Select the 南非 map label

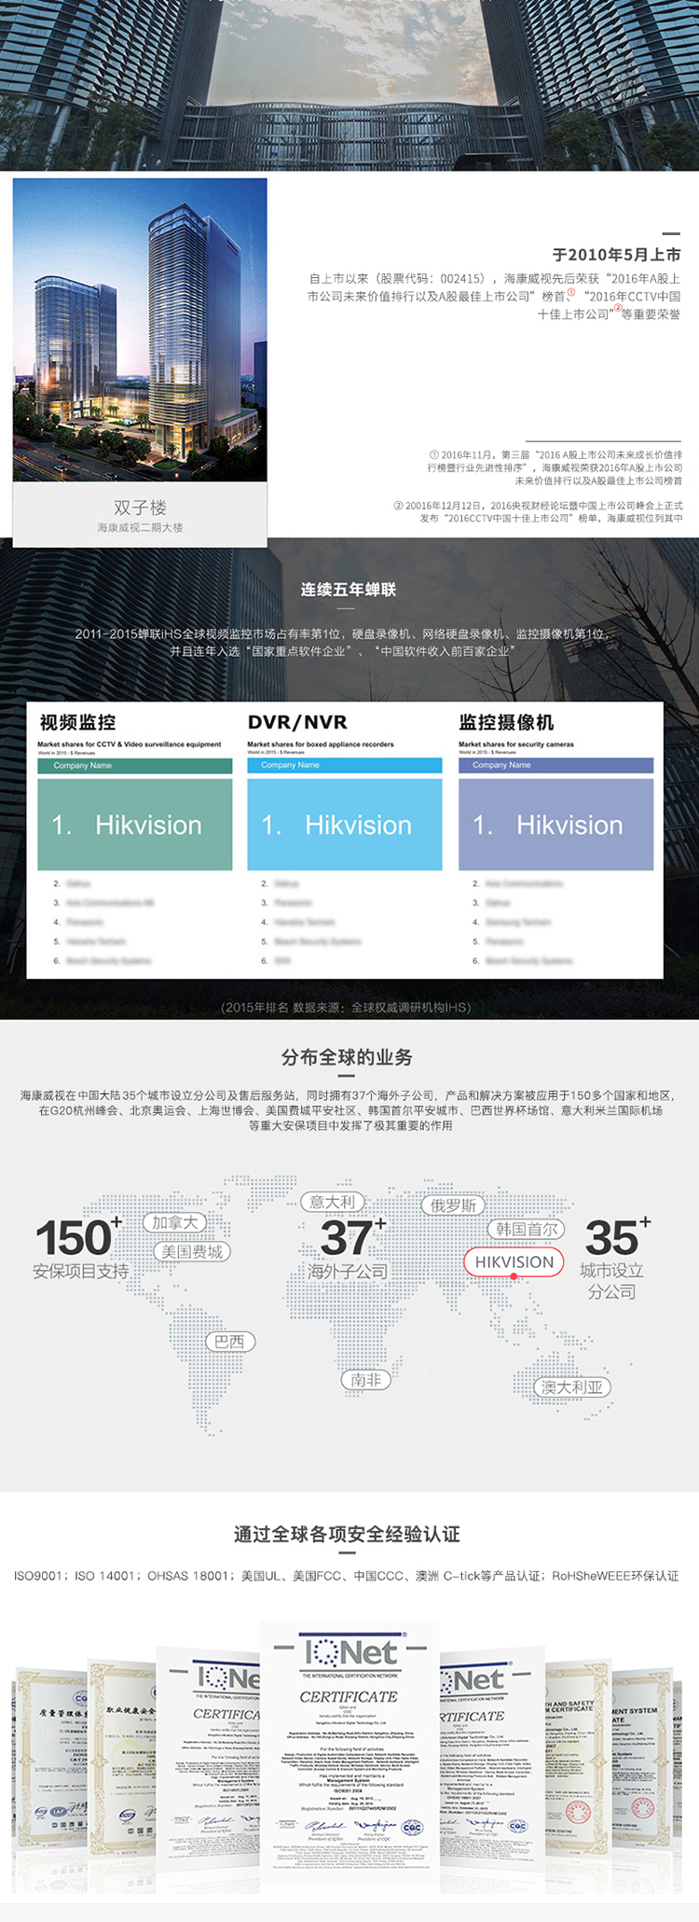click(x=366, y=1380)
